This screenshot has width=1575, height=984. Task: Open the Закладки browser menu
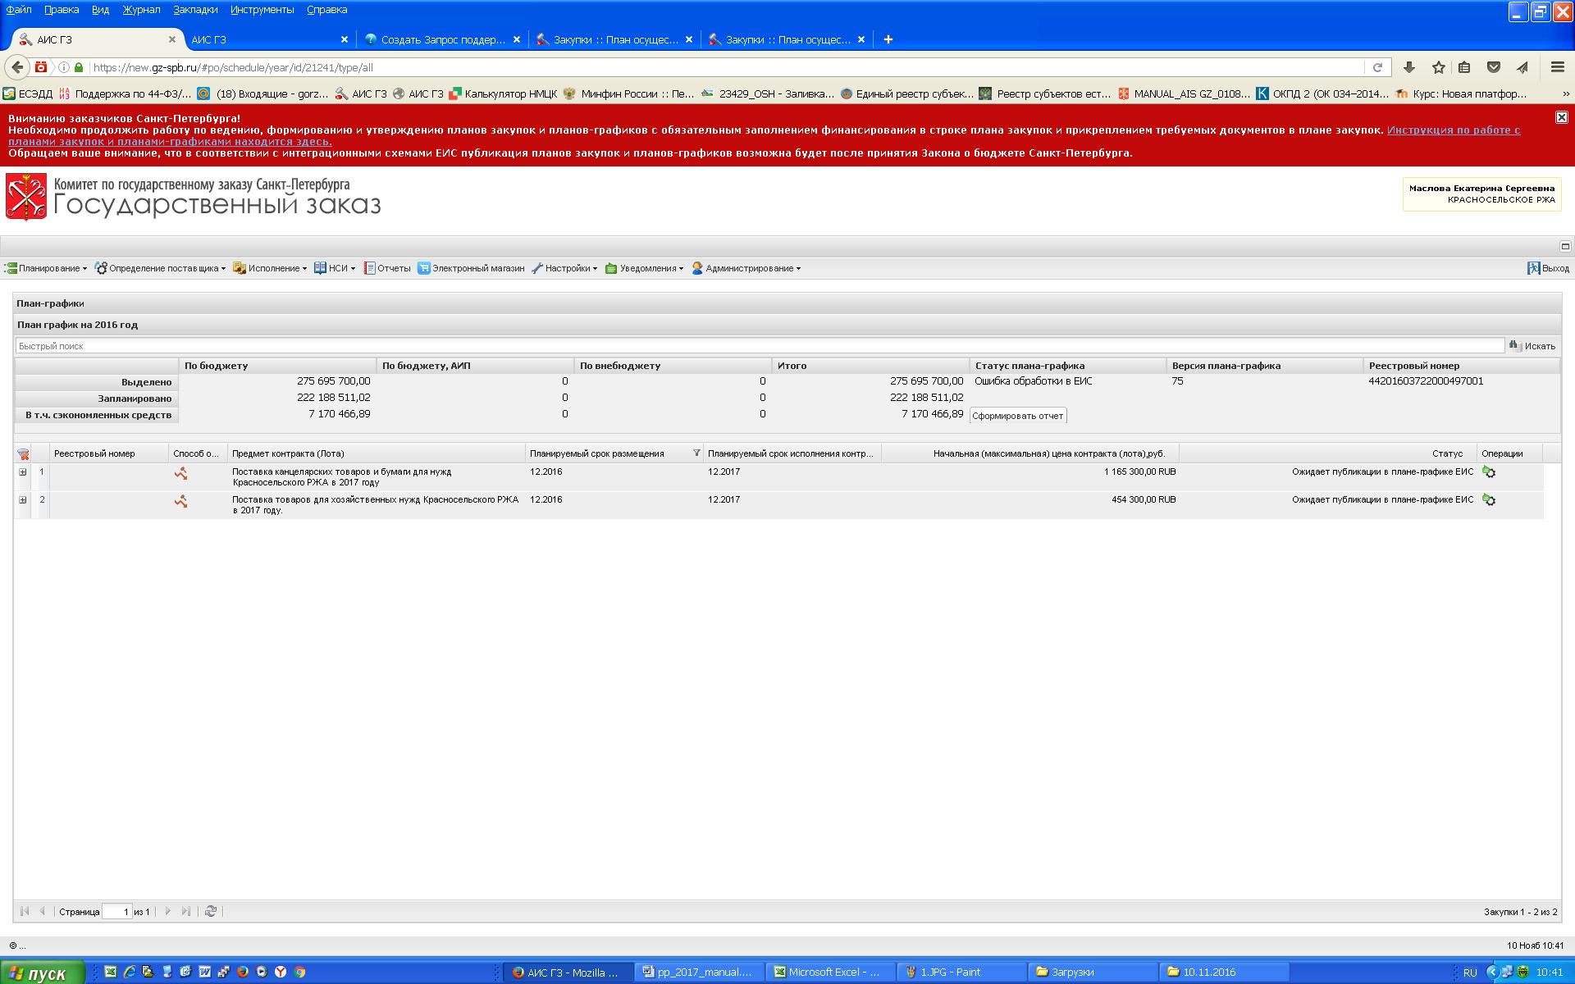pos(195,10)
